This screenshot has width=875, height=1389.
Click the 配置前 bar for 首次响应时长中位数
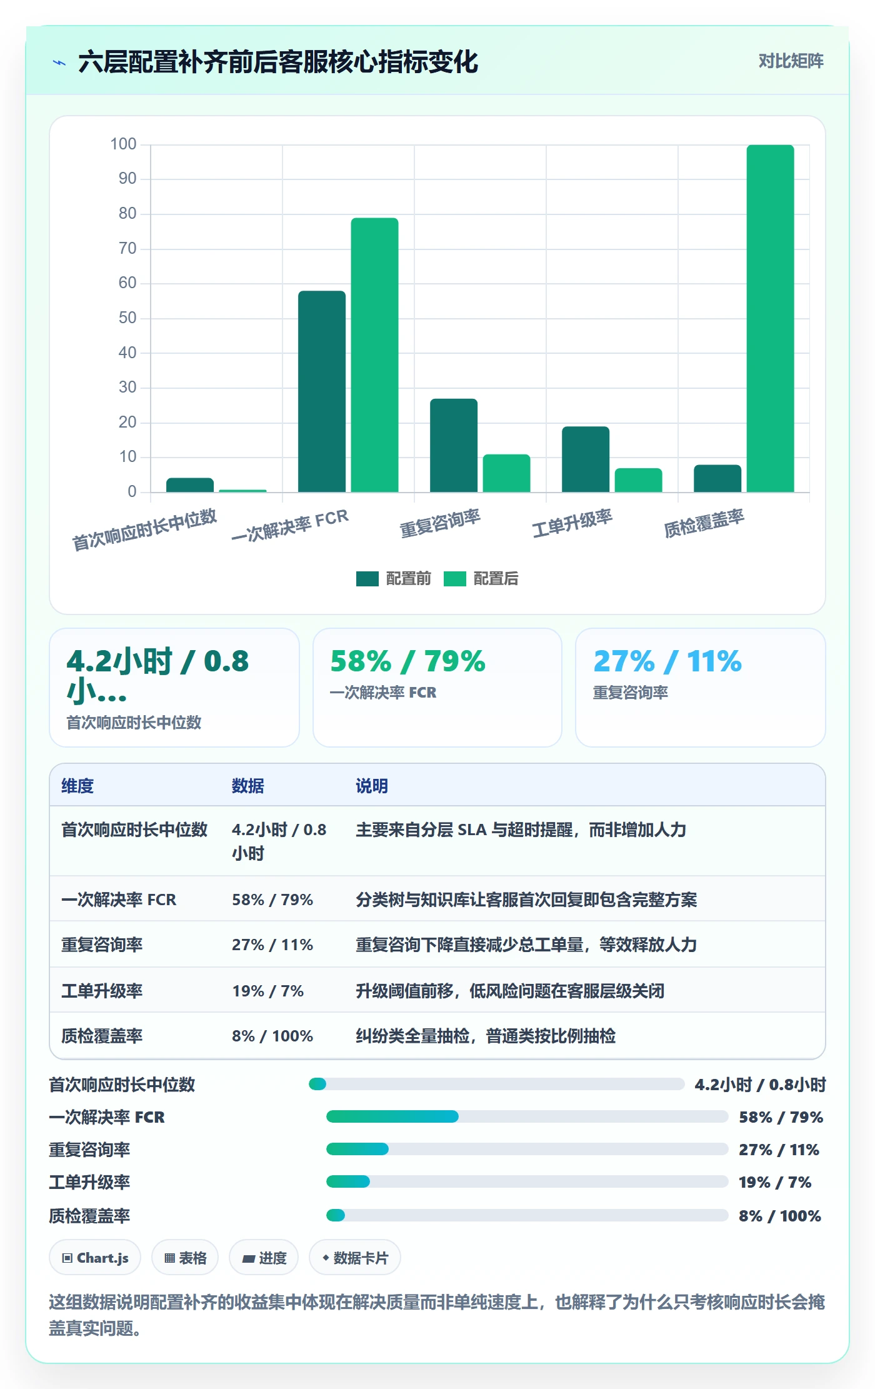190,485
